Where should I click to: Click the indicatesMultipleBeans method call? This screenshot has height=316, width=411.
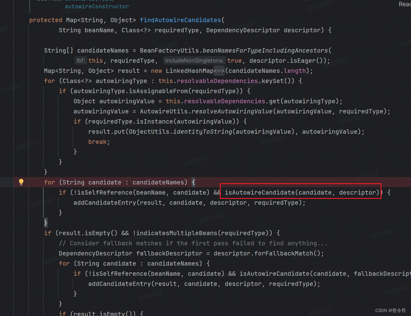pos(177,233)
